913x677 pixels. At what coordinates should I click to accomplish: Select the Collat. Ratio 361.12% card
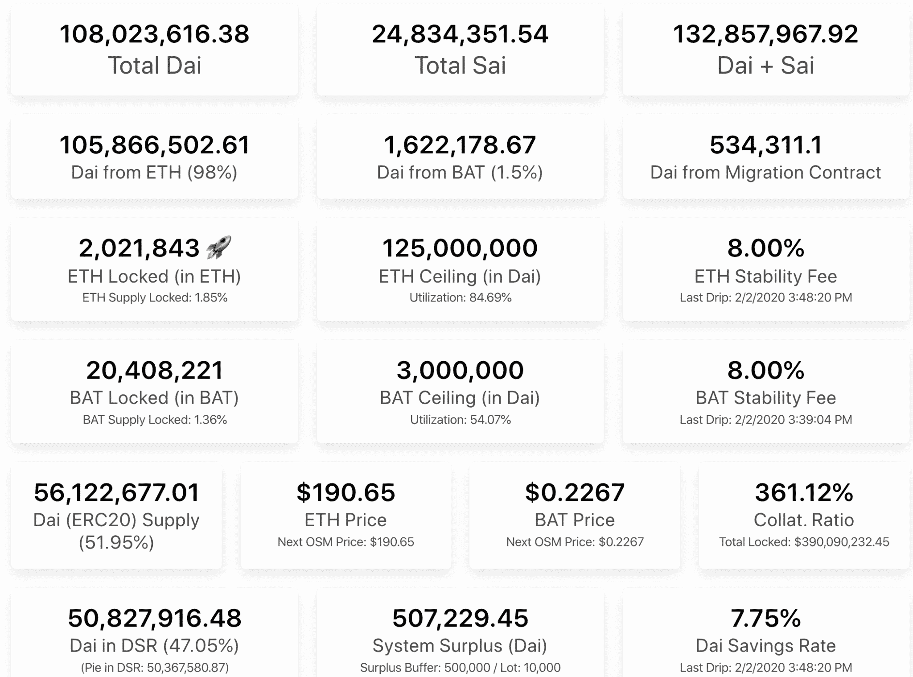804,516
